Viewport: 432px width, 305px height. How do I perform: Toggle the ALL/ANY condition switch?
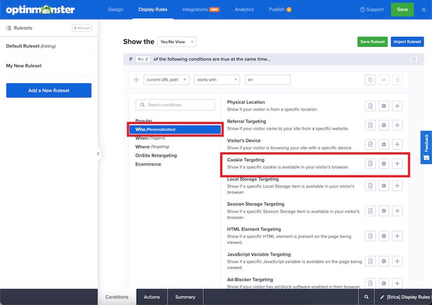click(143, 59)
